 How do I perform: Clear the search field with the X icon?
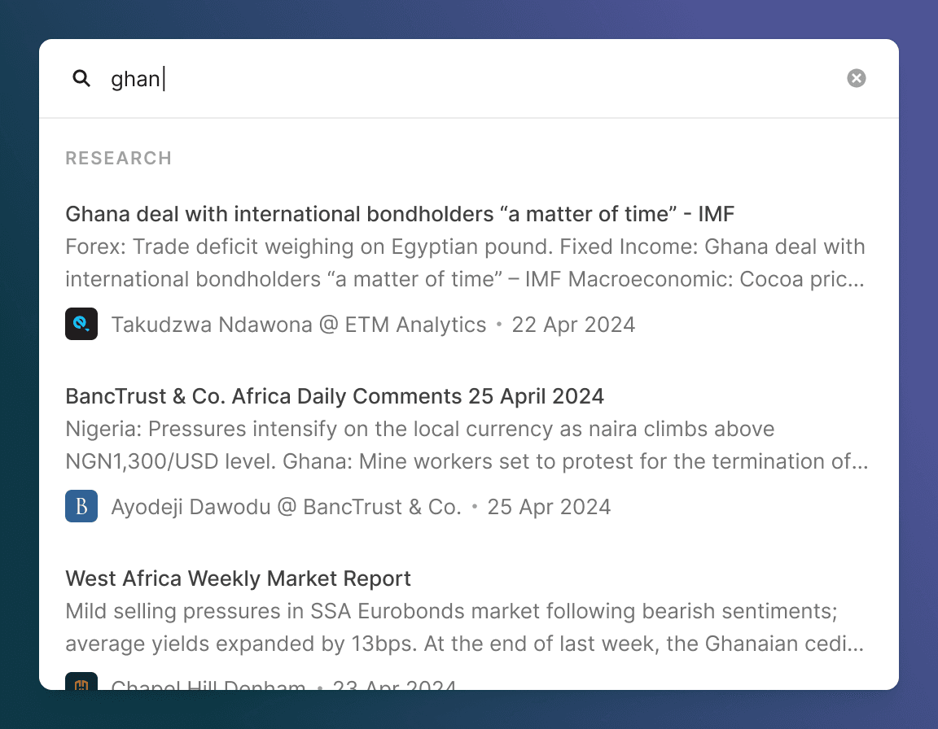(x=856, y=78)
